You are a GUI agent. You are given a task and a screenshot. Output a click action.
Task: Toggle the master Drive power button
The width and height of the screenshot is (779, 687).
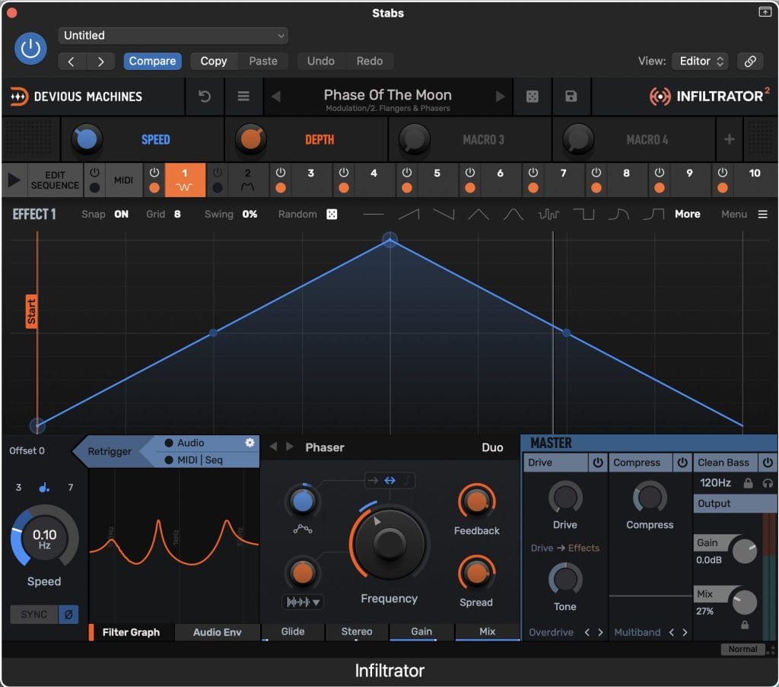(x=598, y=463)
